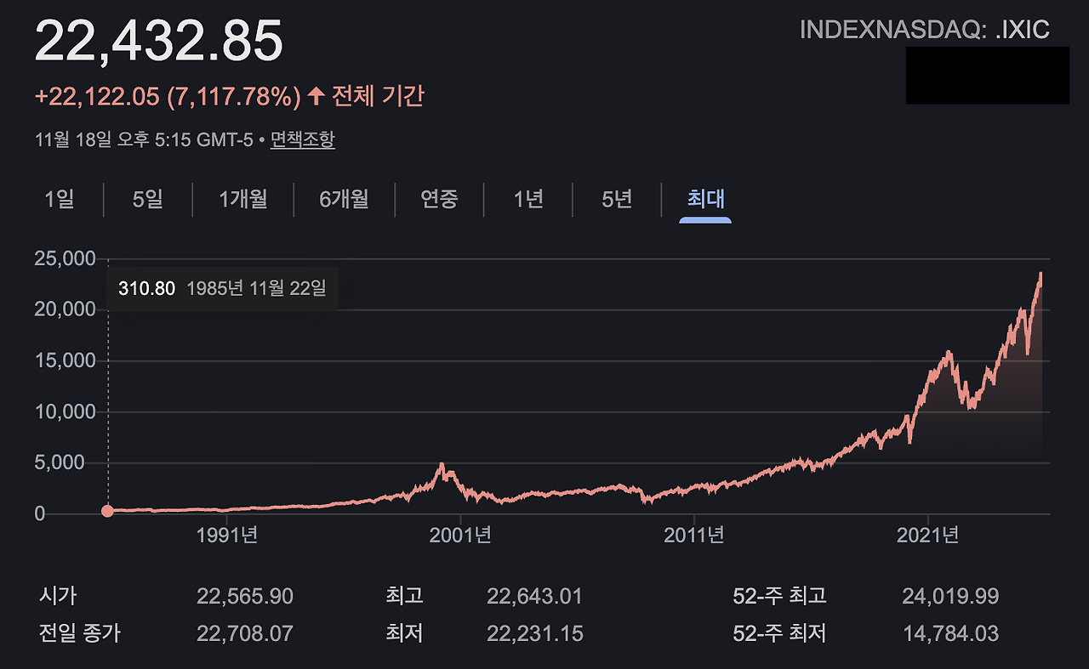Select the 6개월 chart range

tap(343, 199)
